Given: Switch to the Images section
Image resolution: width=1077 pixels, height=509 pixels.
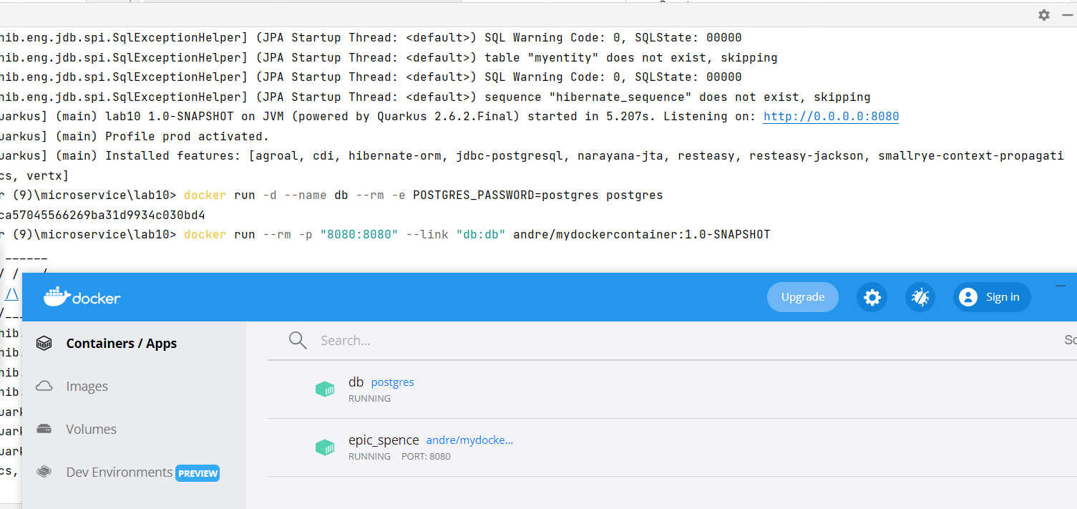Looking at the screenshot, I should tap(87, 387).
